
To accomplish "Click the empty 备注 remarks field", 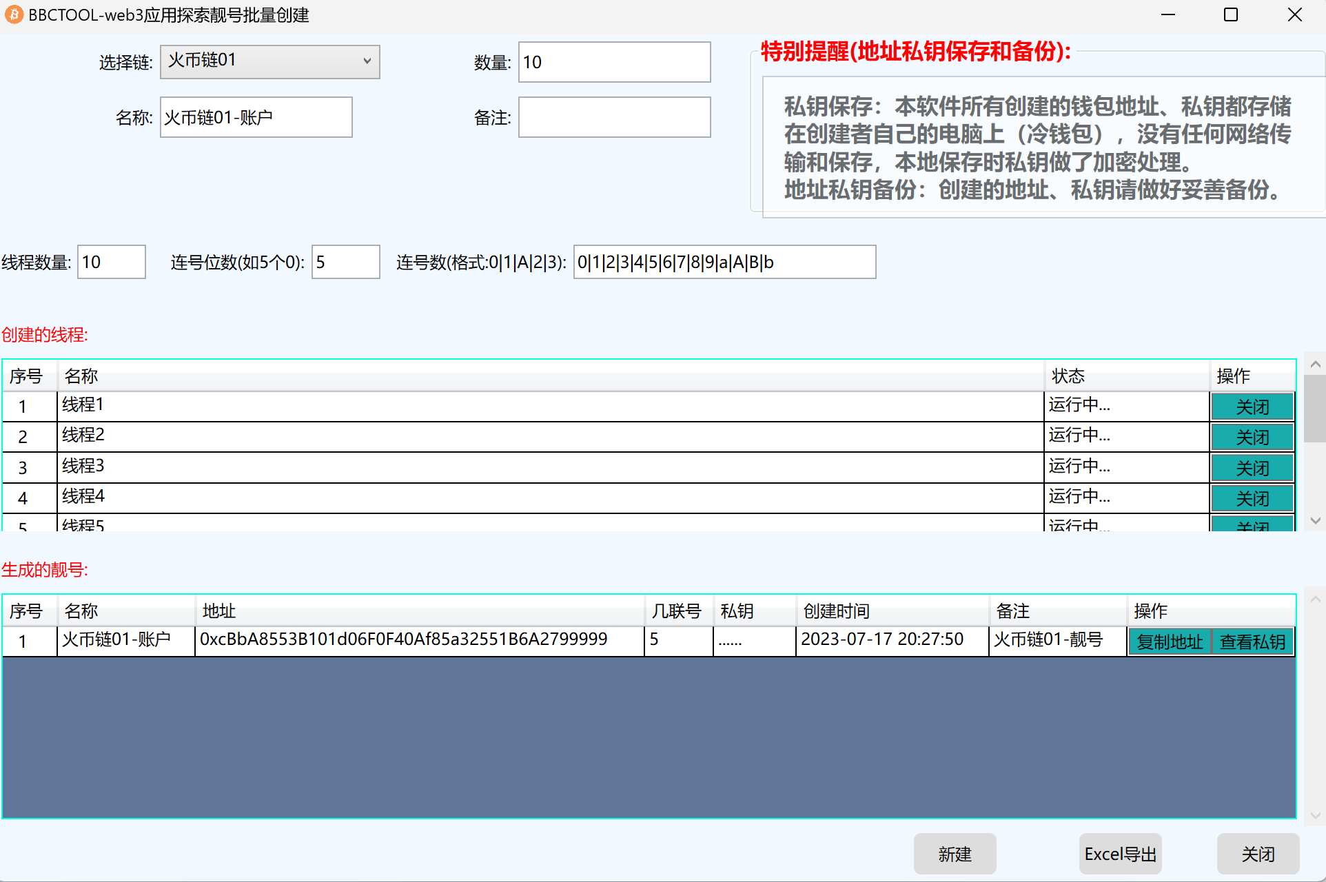I will (x=613, y=117).
